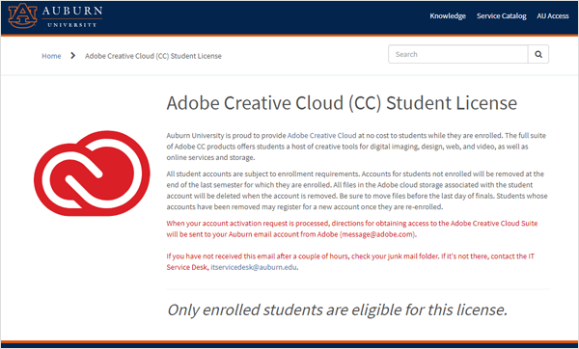Image resolution: width=579 pixels, height=349 pixels.
Task: Open the Adobe Creative Cloud hyperlink
Action: [321, 135]
